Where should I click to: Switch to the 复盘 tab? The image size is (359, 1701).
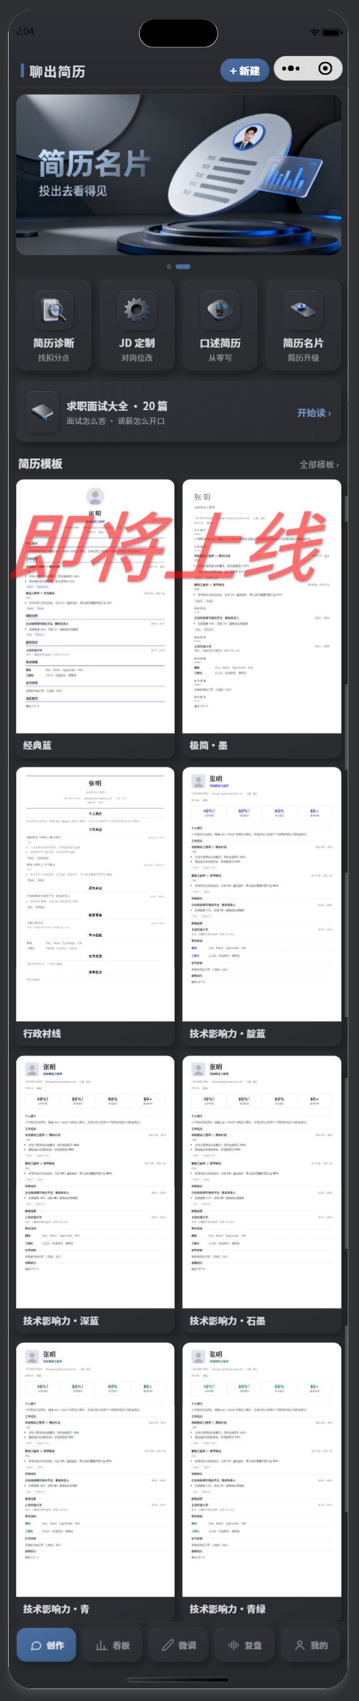coord(245,1645)
